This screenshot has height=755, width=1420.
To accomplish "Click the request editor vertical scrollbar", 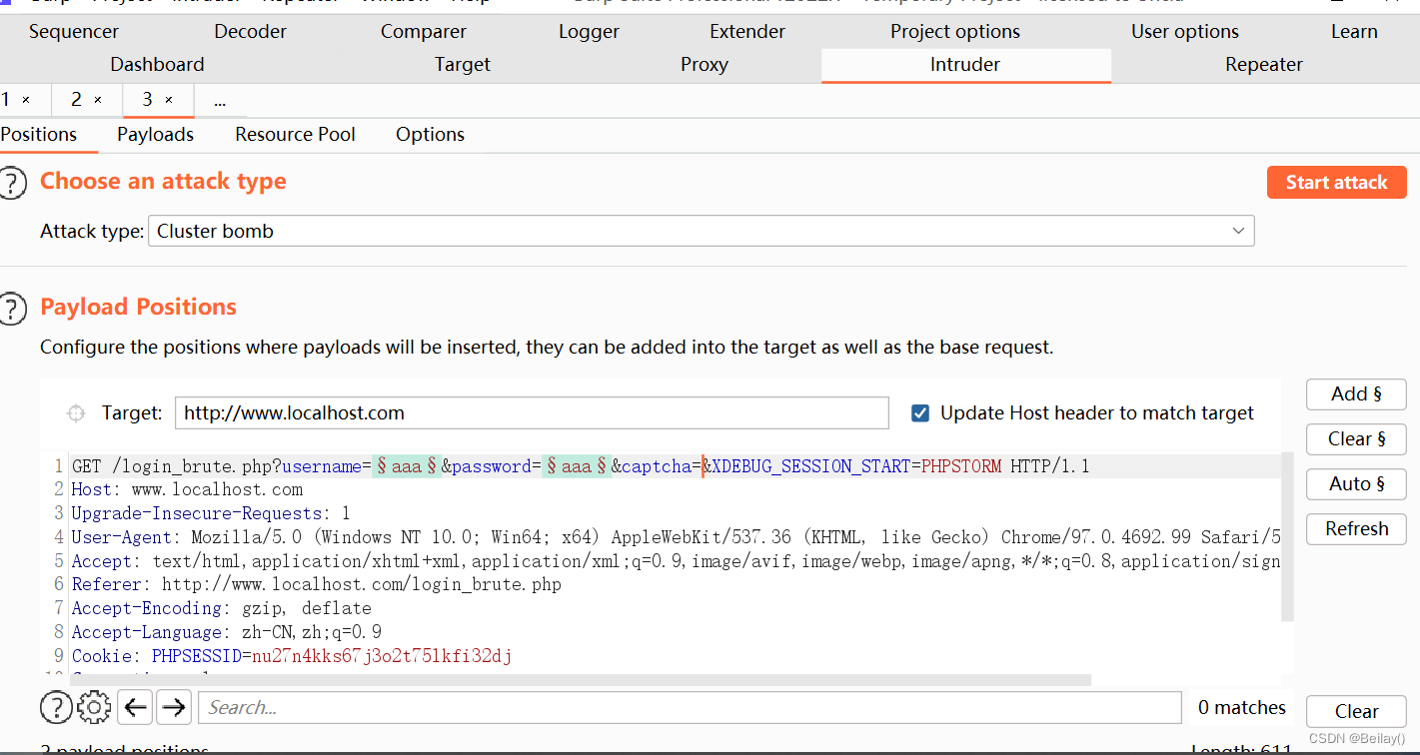I will tap(1287, 536).
